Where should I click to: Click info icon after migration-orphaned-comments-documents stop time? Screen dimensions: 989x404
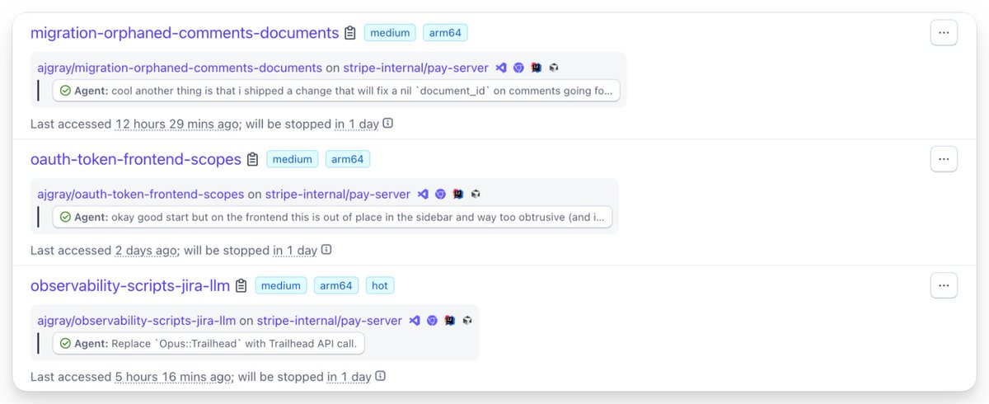(x=388, y=124)
